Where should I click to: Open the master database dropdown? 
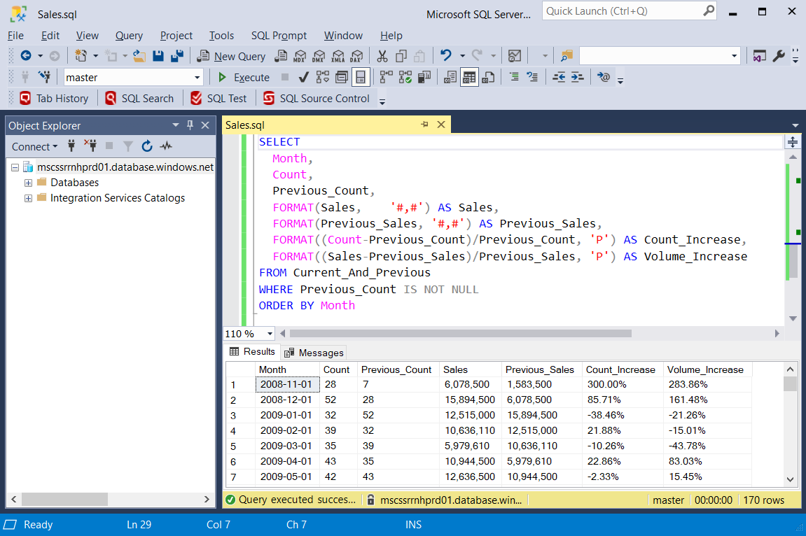coord(197,77)
